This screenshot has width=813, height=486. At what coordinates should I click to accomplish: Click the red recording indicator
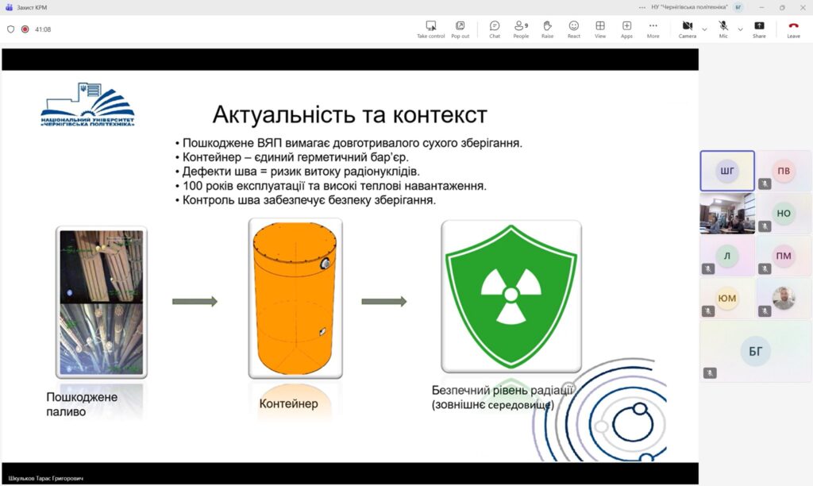coord(25,29)
